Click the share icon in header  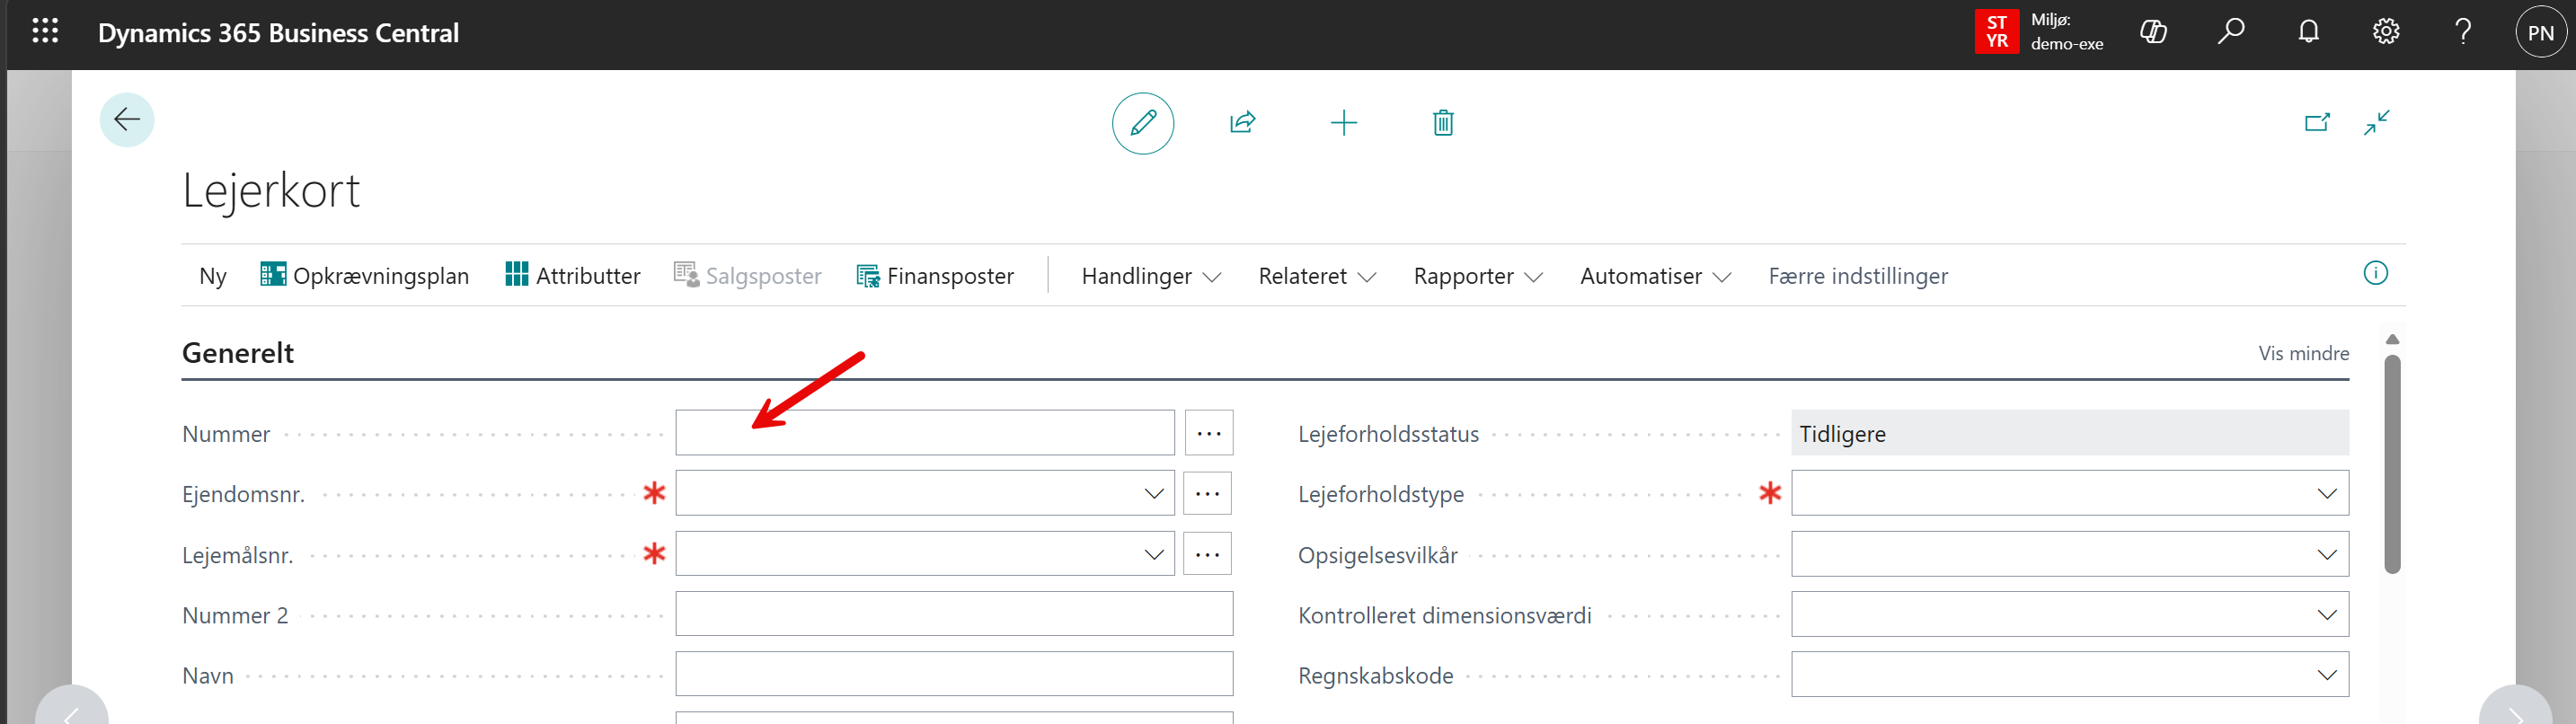click(1242, 123)
